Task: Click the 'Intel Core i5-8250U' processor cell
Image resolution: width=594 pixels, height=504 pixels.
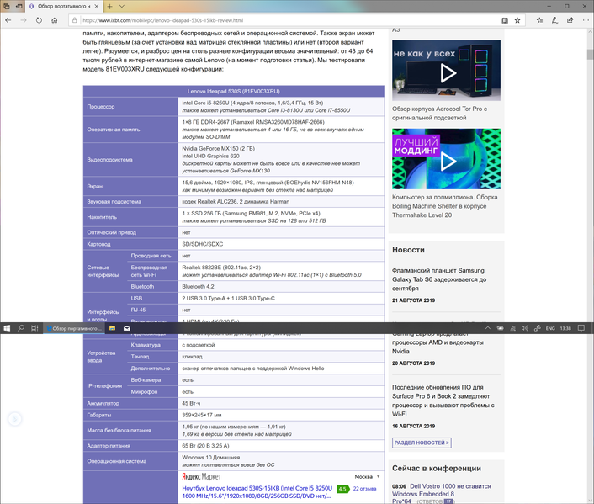Action: [x=281, y=107]
